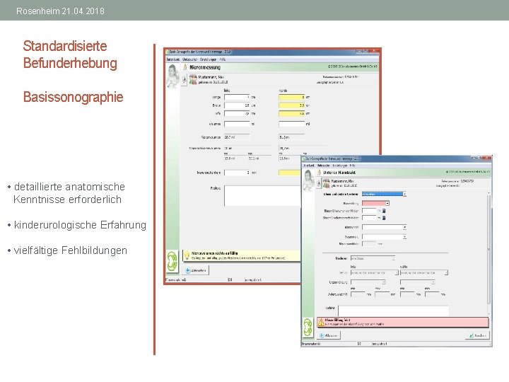The height and width of the screenshot is (382, 509).
Task: Click lightbulb hint icon in yellow notice
Action: point(187,255)
